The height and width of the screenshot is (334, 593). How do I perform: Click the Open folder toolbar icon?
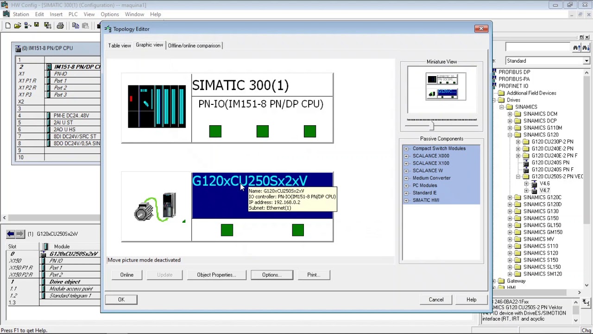[18, 26]
